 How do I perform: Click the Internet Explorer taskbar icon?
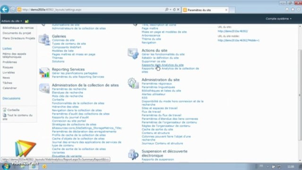point(34,166)
